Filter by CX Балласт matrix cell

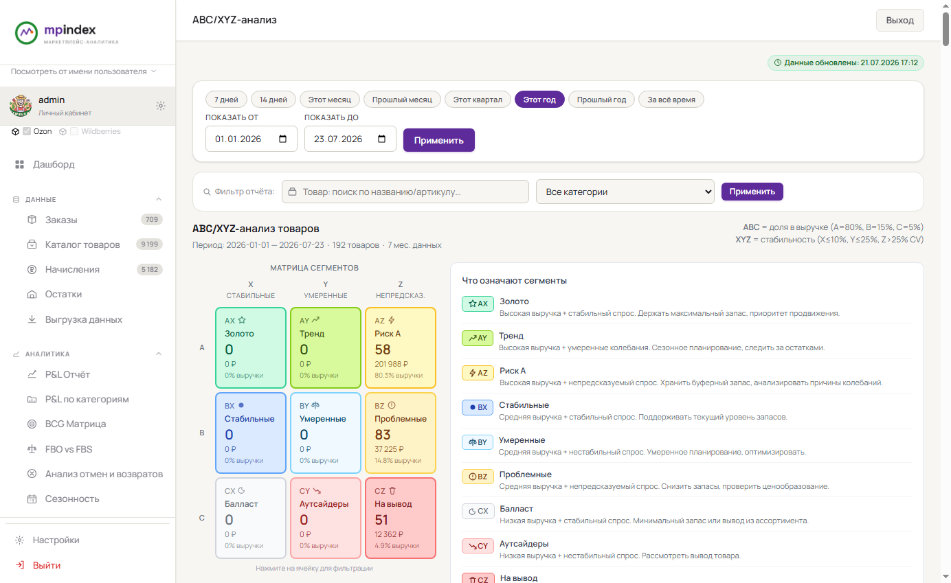(251, 518)
